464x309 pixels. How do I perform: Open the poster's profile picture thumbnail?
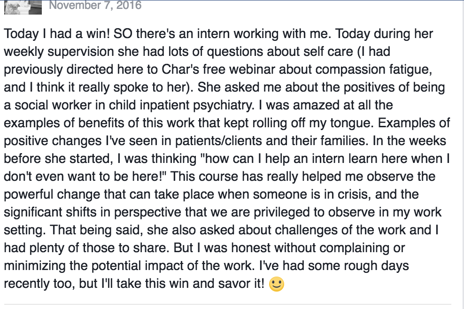point(23,7)
